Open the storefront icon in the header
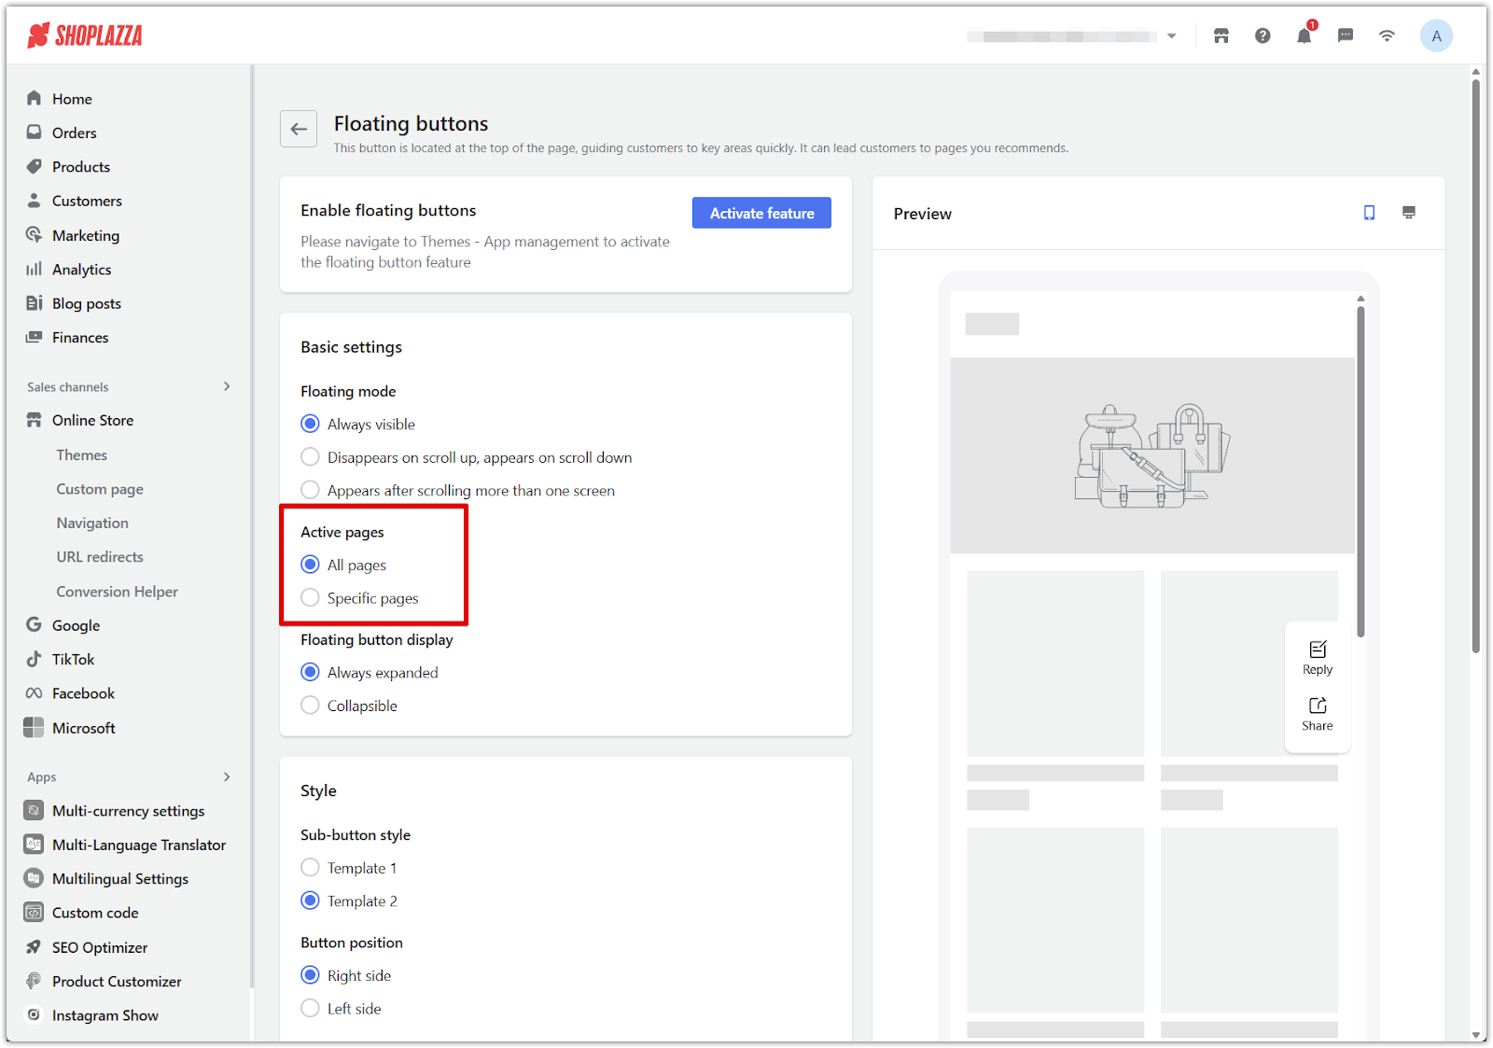1493x1048 pixels. [1221, 35]
